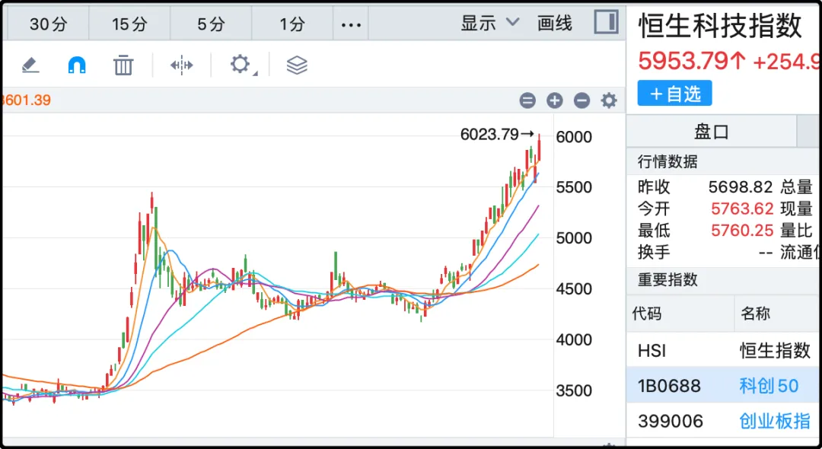Click the 画线 draw line button
This screenshot has width=822, height=449.
555,23
